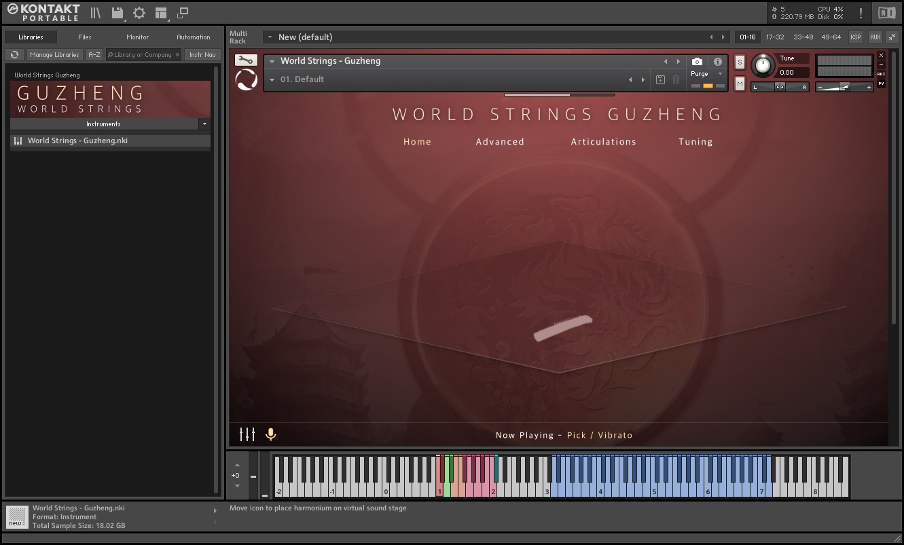
Task: Click the delete snapshot trash icon
Action: (676, 80)
